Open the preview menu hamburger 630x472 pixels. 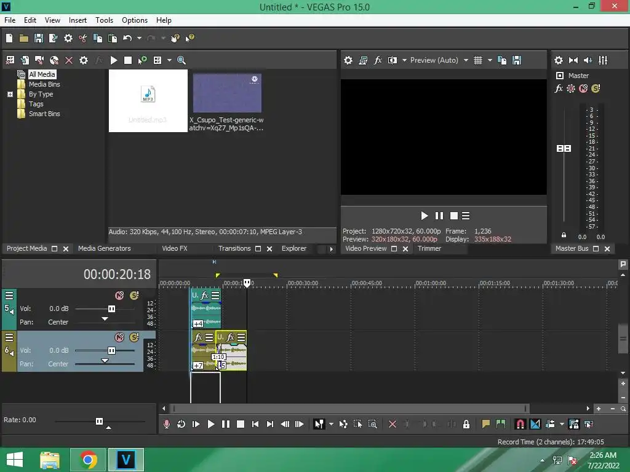tap(466, 216)
